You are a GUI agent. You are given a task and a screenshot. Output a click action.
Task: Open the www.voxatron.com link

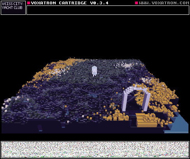164,3
